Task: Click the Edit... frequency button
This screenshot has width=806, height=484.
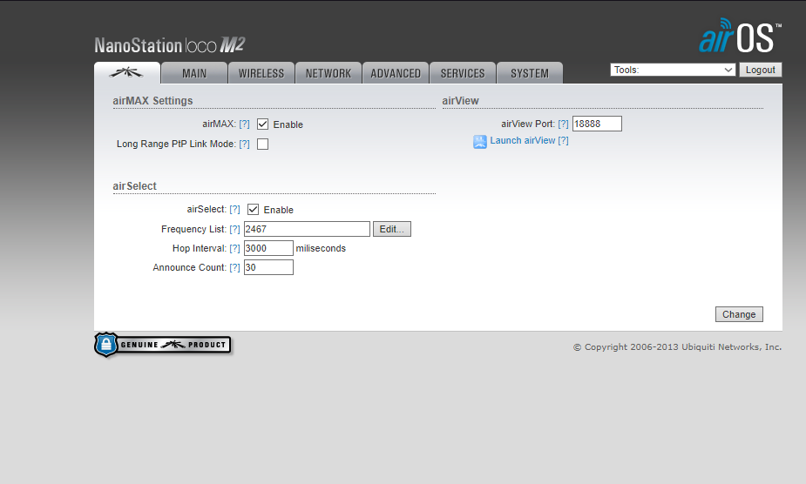Action: point(392,229)
